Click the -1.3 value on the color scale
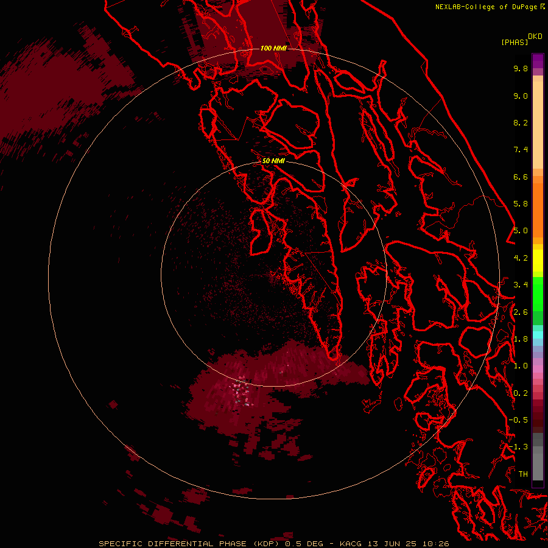Viewport: 548px width, 548px height. tap(518, 447)
